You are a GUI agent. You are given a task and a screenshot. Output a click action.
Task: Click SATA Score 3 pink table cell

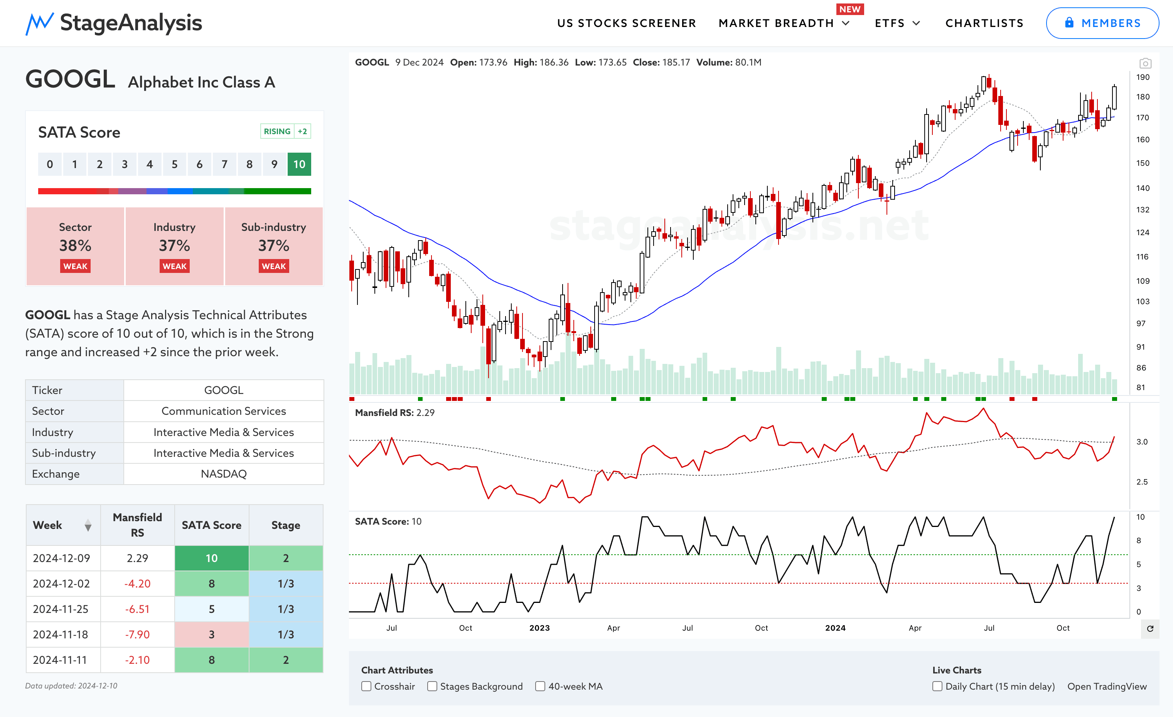(211, 634)
